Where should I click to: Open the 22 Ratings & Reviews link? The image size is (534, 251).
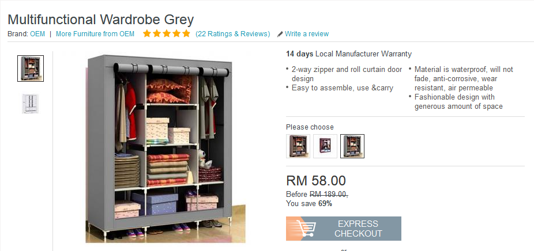[x=232, y=34]
